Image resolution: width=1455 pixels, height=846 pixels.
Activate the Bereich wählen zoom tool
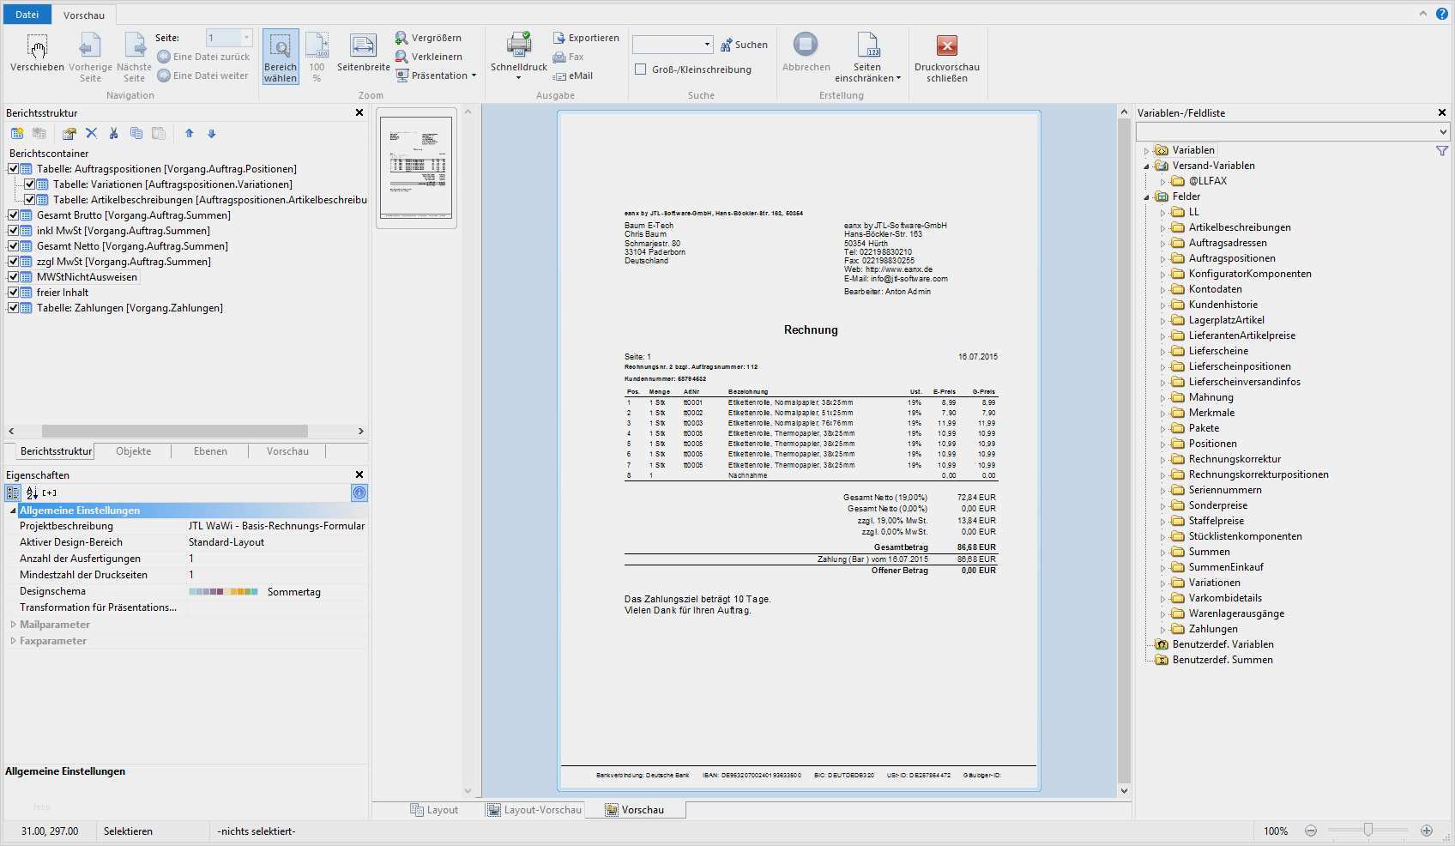(280, 55)
